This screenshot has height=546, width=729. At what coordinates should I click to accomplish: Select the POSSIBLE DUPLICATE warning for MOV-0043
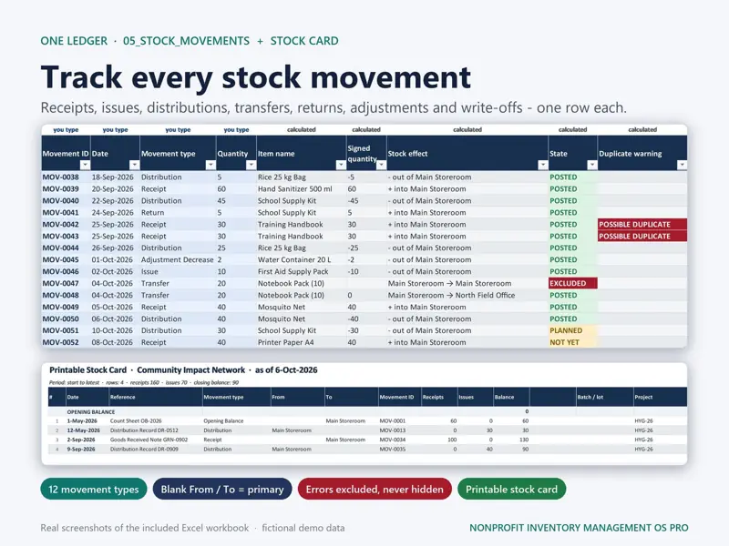point(642,236)
